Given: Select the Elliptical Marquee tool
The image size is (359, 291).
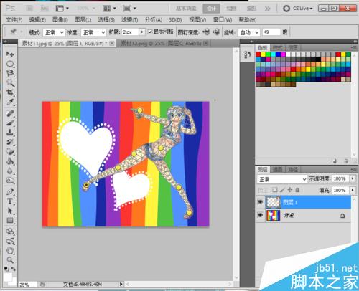Looking at the screenshot, I should pyautogui.click(x=10, y=64).
